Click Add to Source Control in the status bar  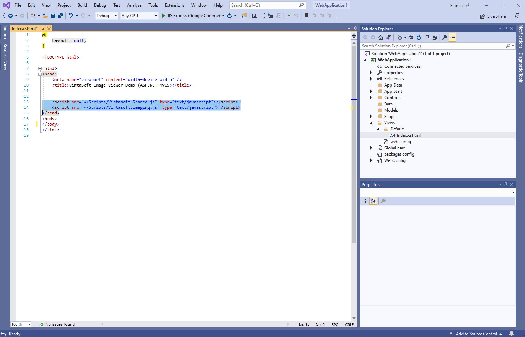pyautogui.click(x=476, y=334)
